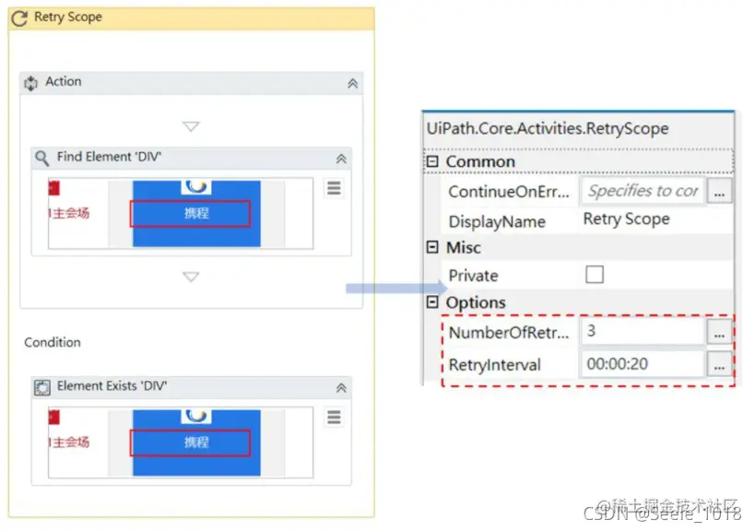
Task: Select the Find Element 'DIV' title
Action: [x=110, y=157]
